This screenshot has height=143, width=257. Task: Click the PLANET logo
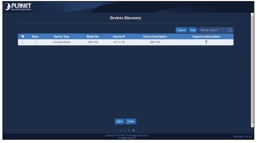17,7
